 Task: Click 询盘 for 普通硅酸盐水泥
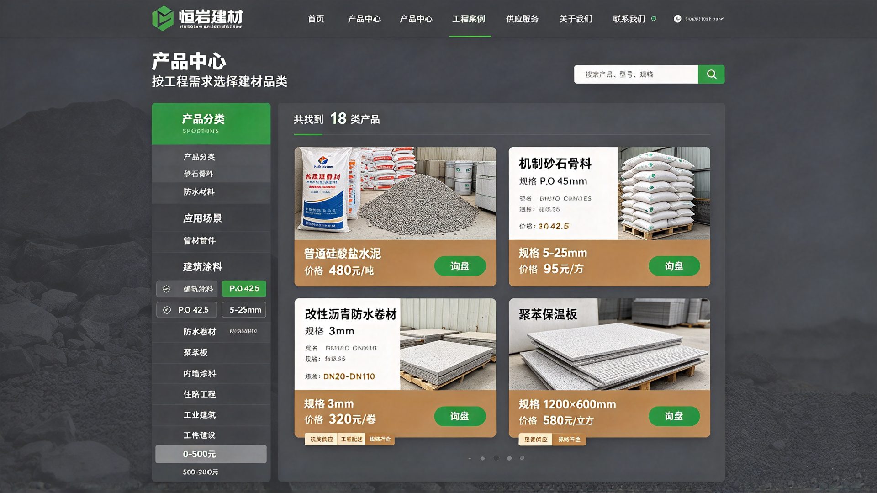(x=460, y=266)
